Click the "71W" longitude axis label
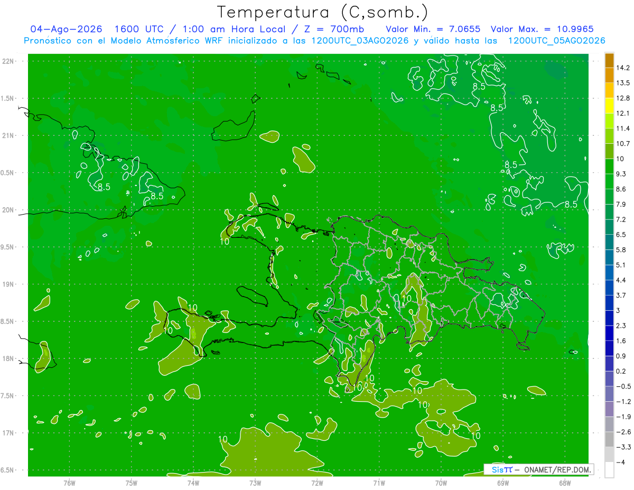This screenshot has width=634, height=490. (379, 483)
